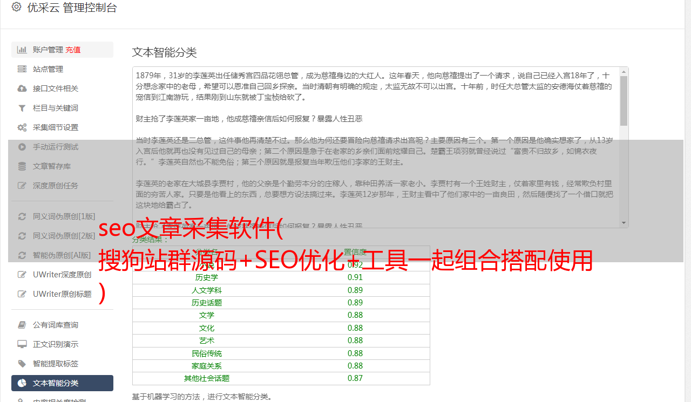
Task: Click the play icon for 手动运行测试
Action: click(22, 147)
